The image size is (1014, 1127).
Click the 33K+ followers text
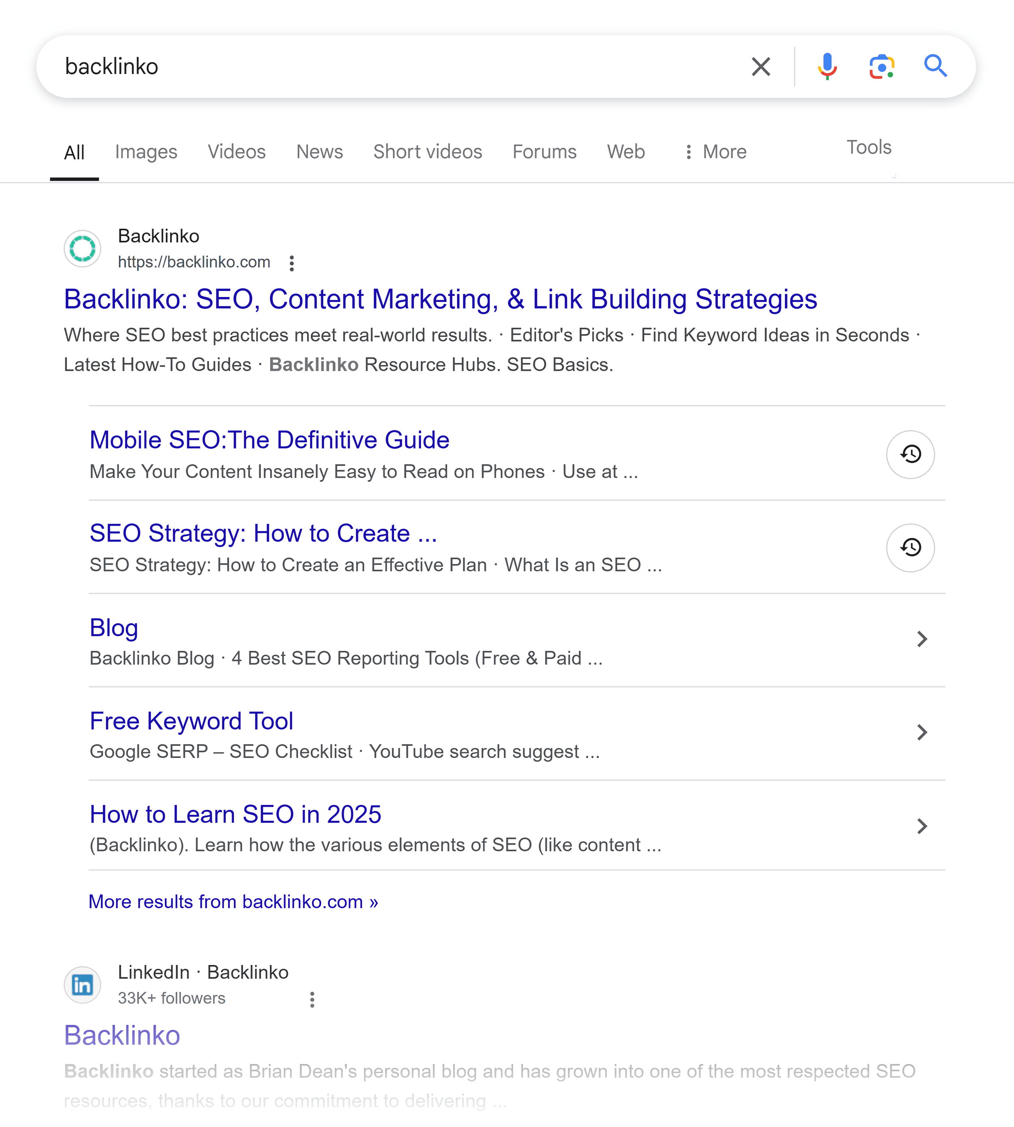tap(172, 998)
